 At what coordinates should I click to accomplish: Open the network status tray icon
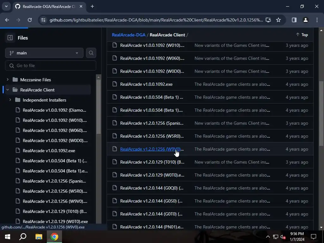pos(276,237)
